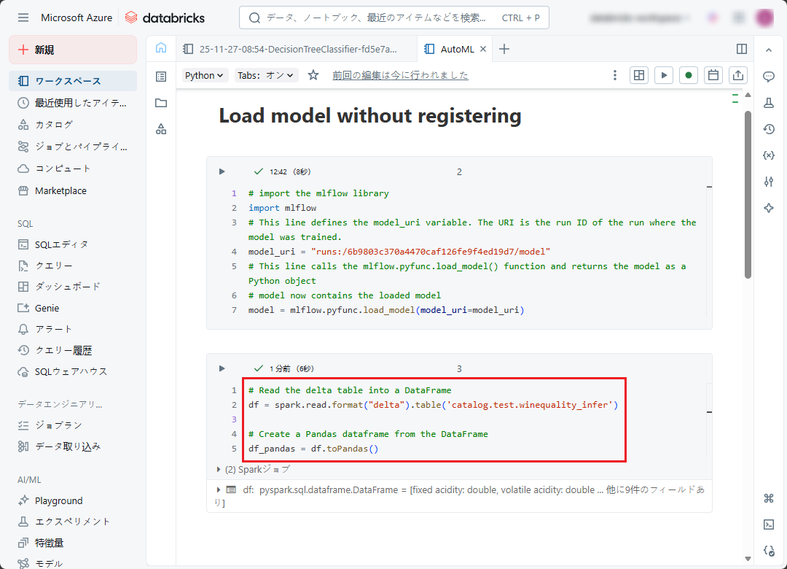Open the workspace folder browser icon
Screen dimensions: 787x569
tap(161, 103)
